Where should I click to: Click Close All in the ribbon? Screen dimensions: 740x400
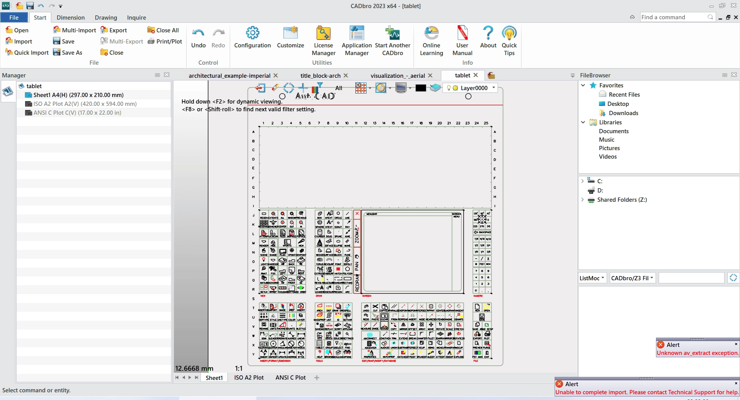coord(163,30)
